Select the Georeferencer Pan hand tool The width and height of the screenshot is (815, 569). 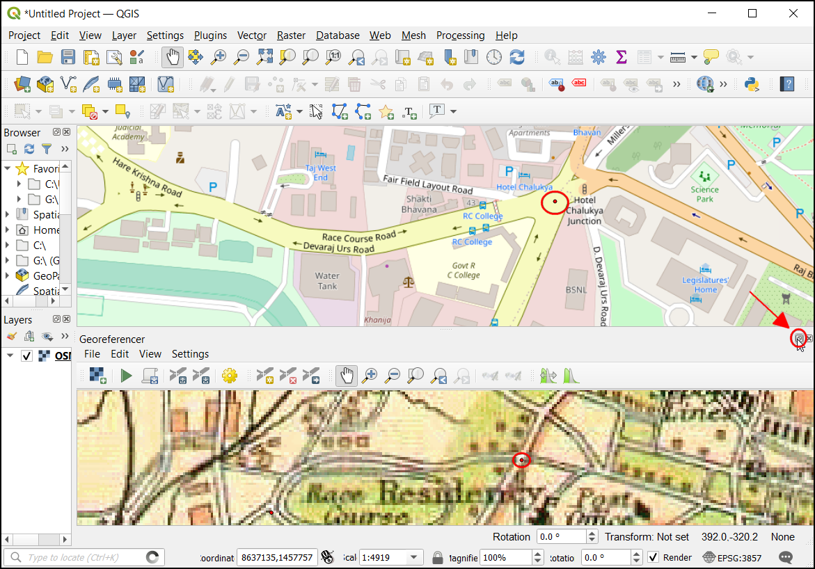pos(346,375)
